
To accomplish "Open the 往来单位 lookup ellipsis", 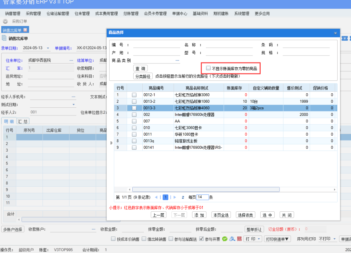I will 71,60.
